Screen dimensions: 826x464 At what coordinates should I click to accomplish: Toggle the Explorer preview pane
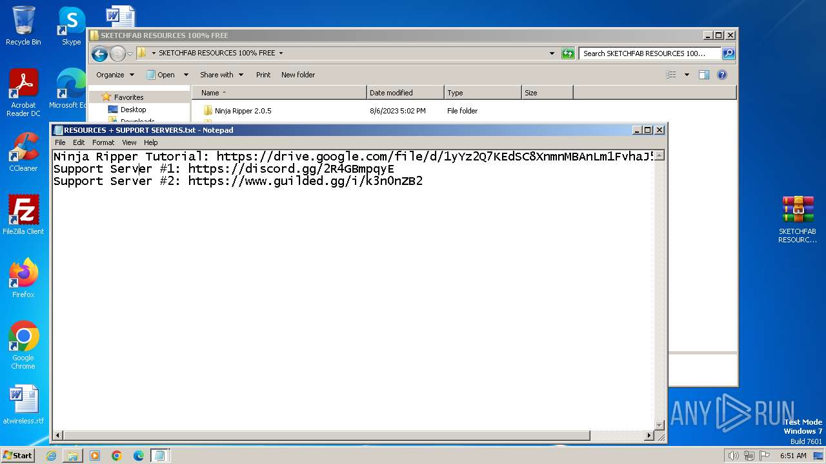pos(704,75)
